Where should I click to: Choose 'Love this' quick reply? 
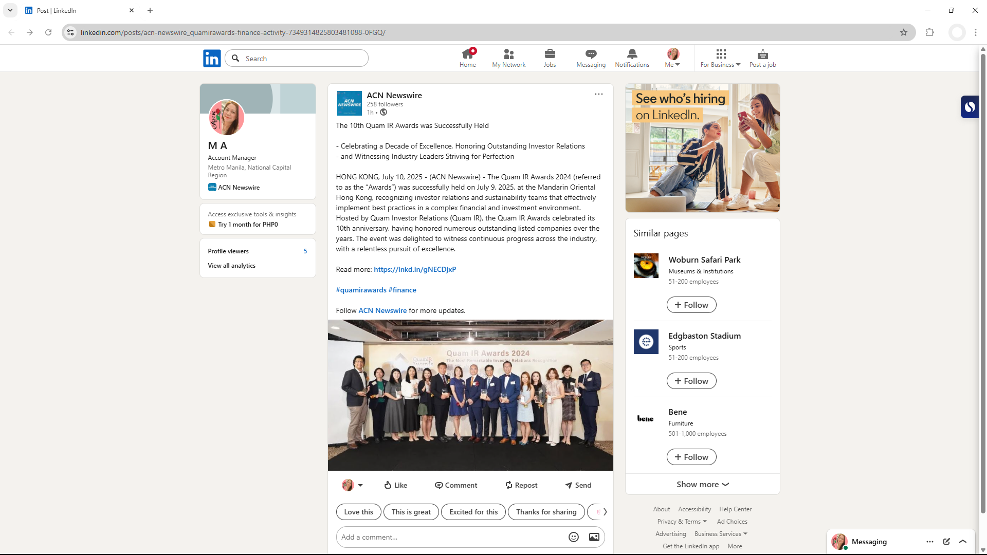coord(359,512)
